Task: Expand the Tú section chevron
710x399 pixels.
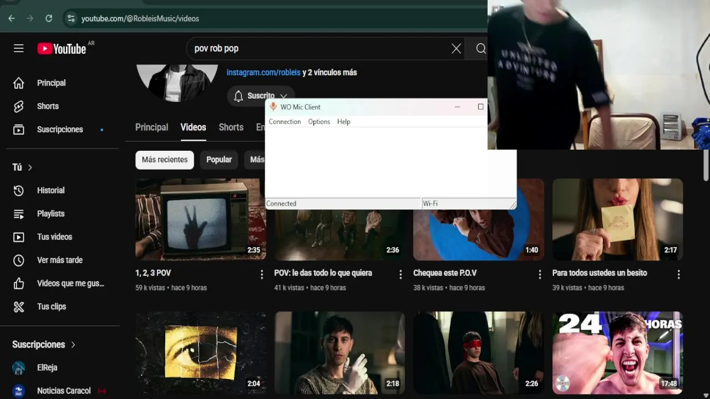Action: [x=30, y=167]
